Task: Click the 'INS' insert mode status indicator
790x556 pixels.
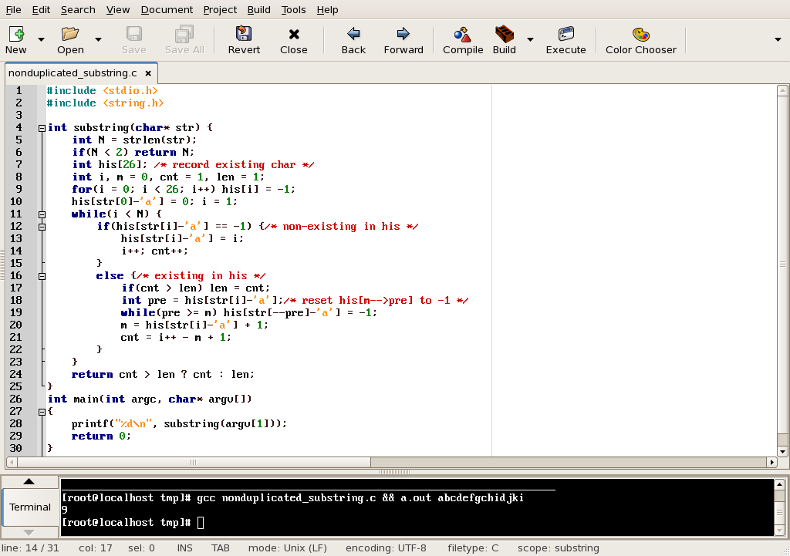Action: pos(184,548)
